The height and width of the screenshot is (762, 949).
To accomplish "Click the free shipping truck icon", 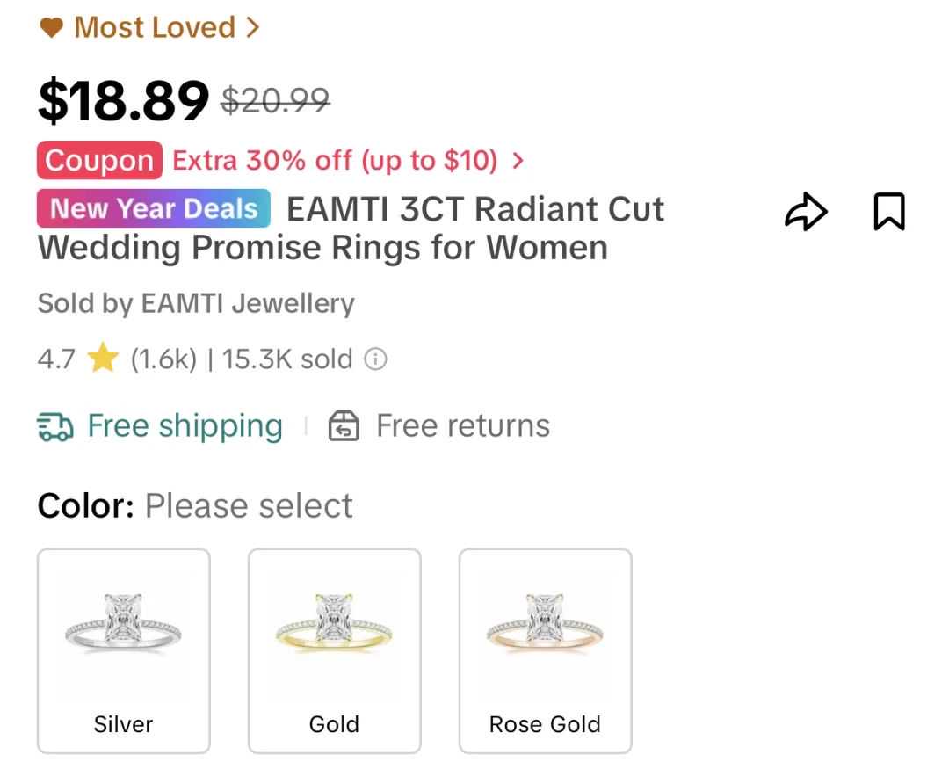I will (x=55, y=426).
